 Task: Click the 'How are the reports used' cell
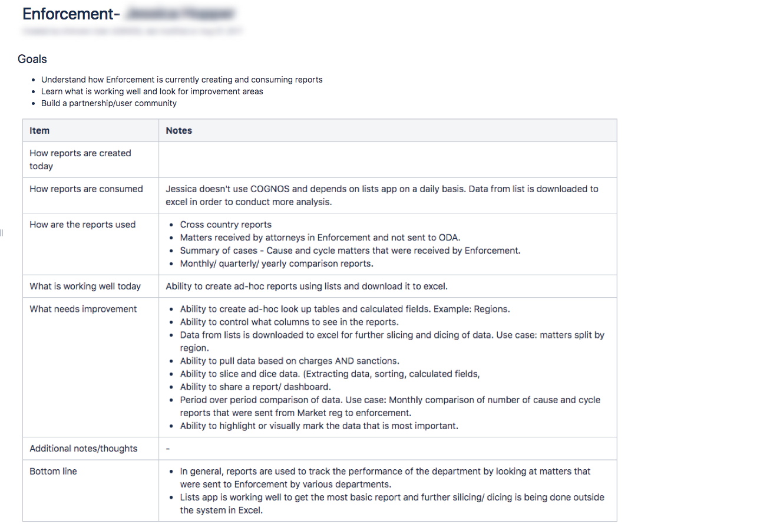click(x=82, y=224)
